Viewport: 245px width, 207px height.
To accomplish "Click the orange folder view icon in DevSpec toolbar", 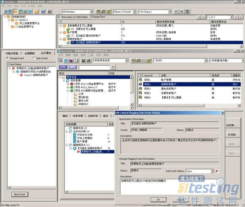I will pyautogui.click(x=15, y=11).
